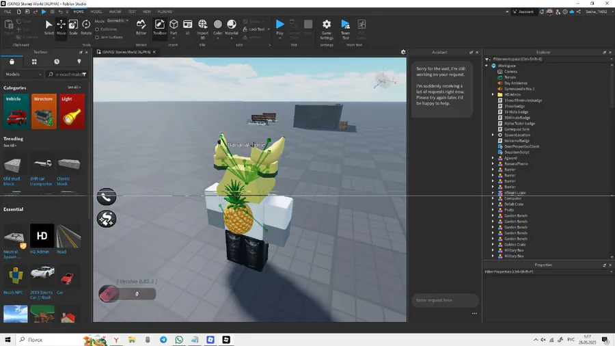Open the Terrain Editor
The height and width of the screenshot is (346, 615).
(141, 27)
